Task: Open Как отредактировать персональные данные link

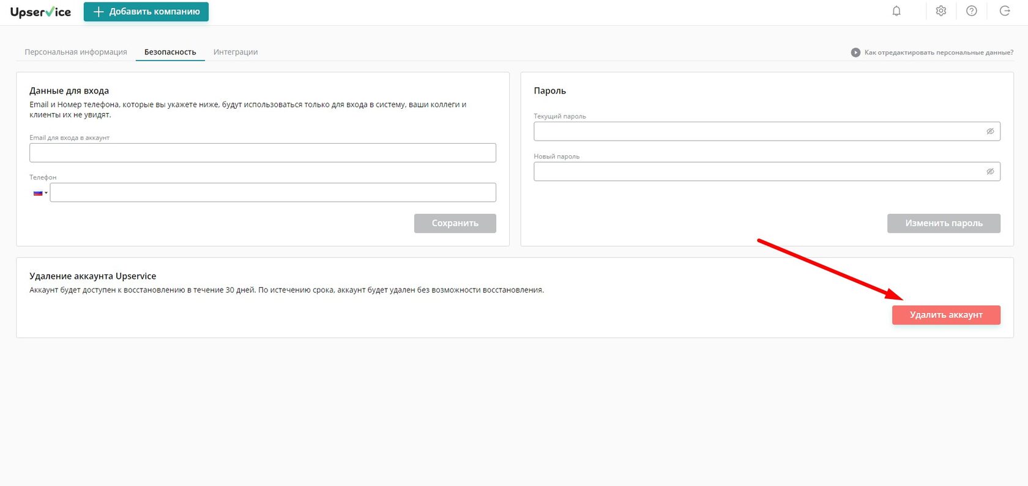Action: pyautogui.click(x=939, y=53)
